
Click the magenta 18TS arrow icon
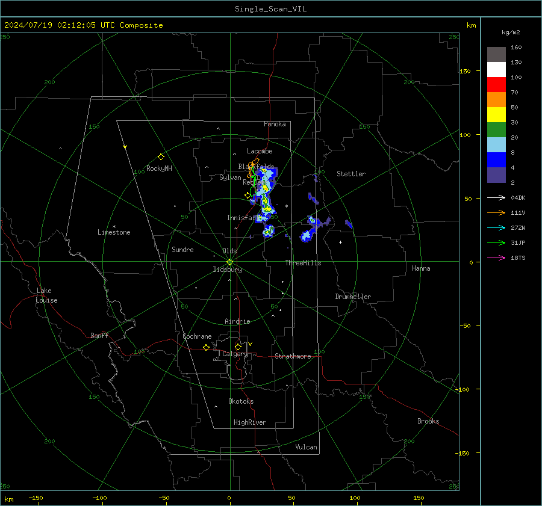coord(496,258)
